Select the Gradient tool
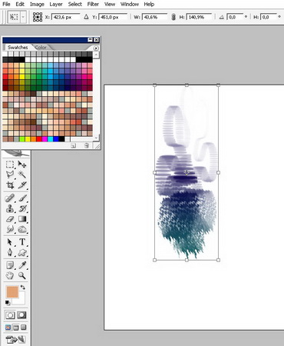The width and height of the screenshot is (284, 346). click(x=22, y=219)
